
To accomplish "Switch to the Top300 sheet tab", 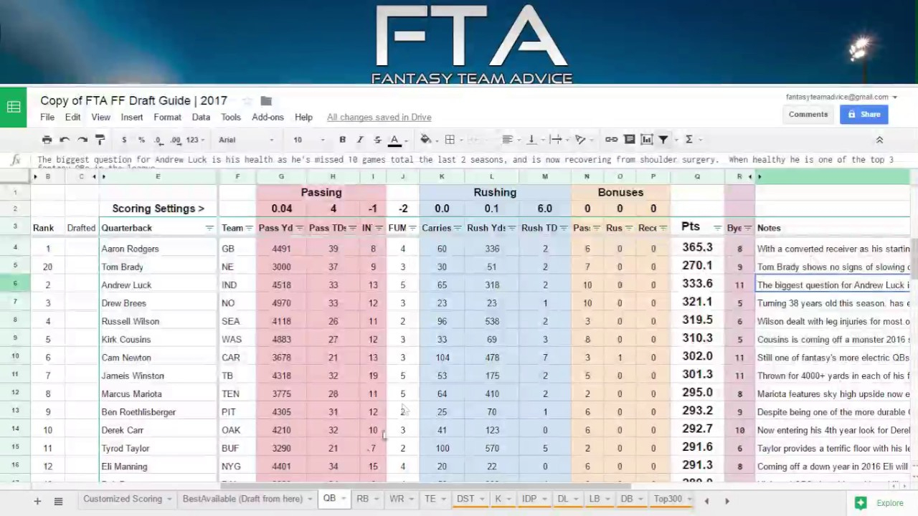I will 672,499.
